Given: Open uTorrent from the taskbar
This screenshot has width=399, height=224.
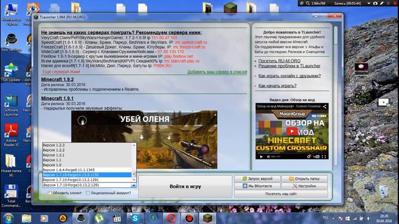Looking at the screenshot, I should [99, 218].
